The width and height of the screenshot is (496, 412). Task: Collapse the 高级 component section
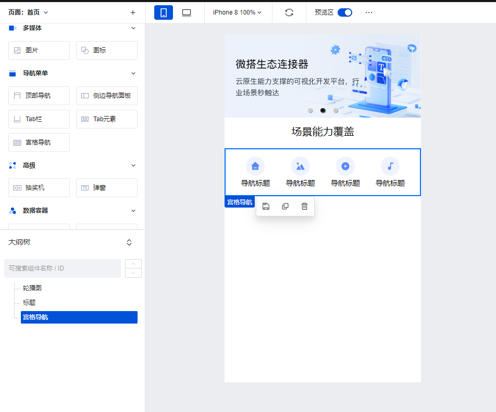pos(133,165)
